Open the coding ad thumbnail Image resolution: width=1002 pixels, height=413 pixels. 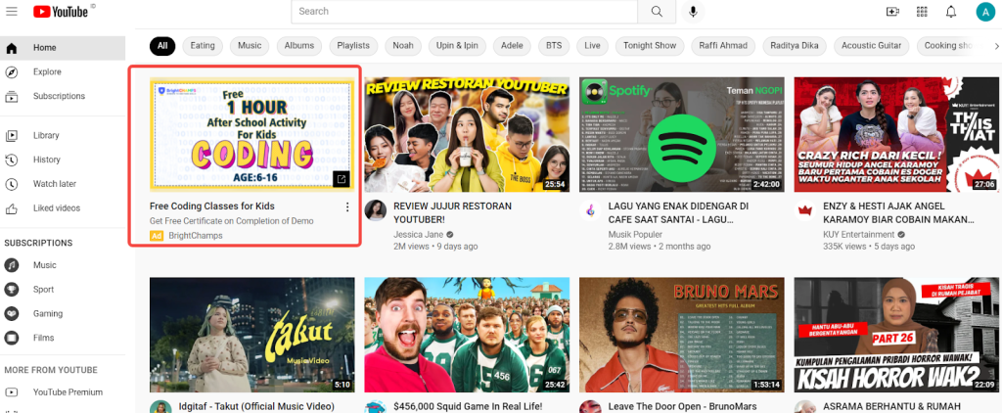pyautogui.click(x=251, y=134)
